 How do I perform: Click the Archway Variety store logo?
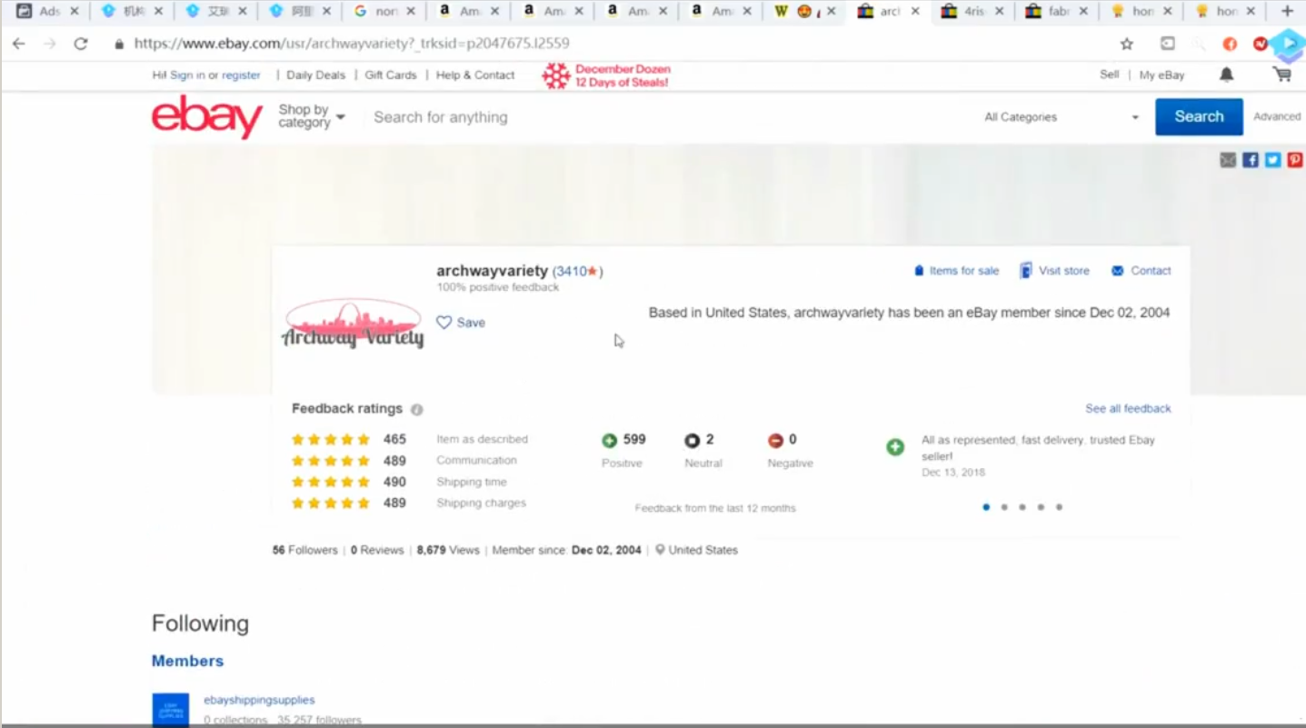tap(353, 324)
